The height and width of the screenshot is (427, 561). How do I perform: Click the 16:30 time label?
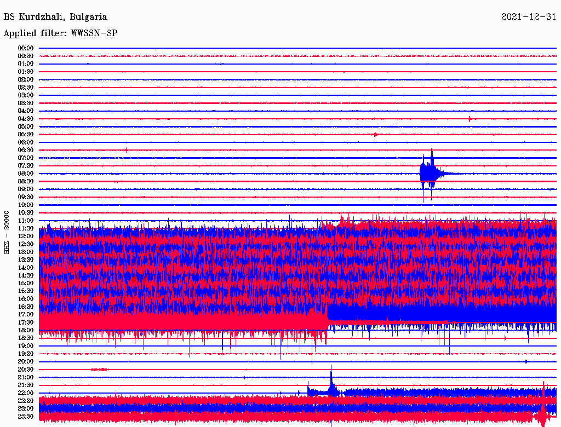point(26,307)
